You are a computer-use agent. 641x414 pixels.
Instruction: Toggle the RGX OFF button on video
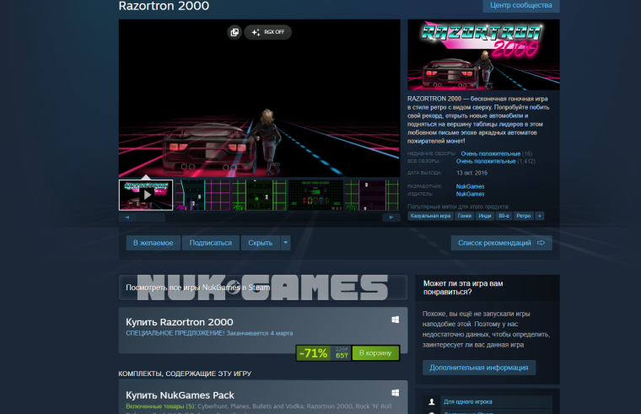tap(267, 32)
